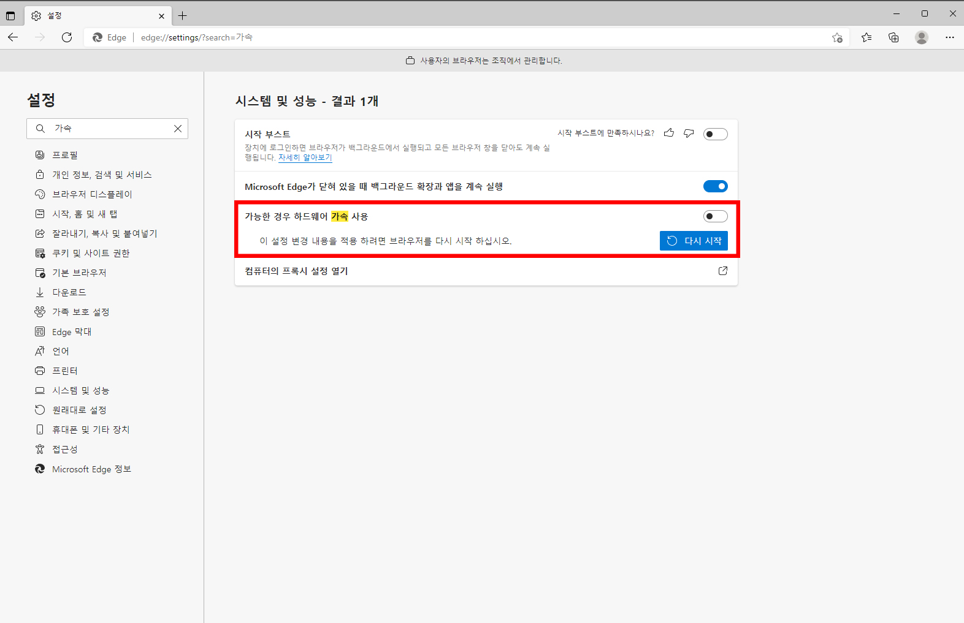Open the Favorites list icon
Image resolution: width=964 pixels, height=623 pixels.
coord(866,37)
